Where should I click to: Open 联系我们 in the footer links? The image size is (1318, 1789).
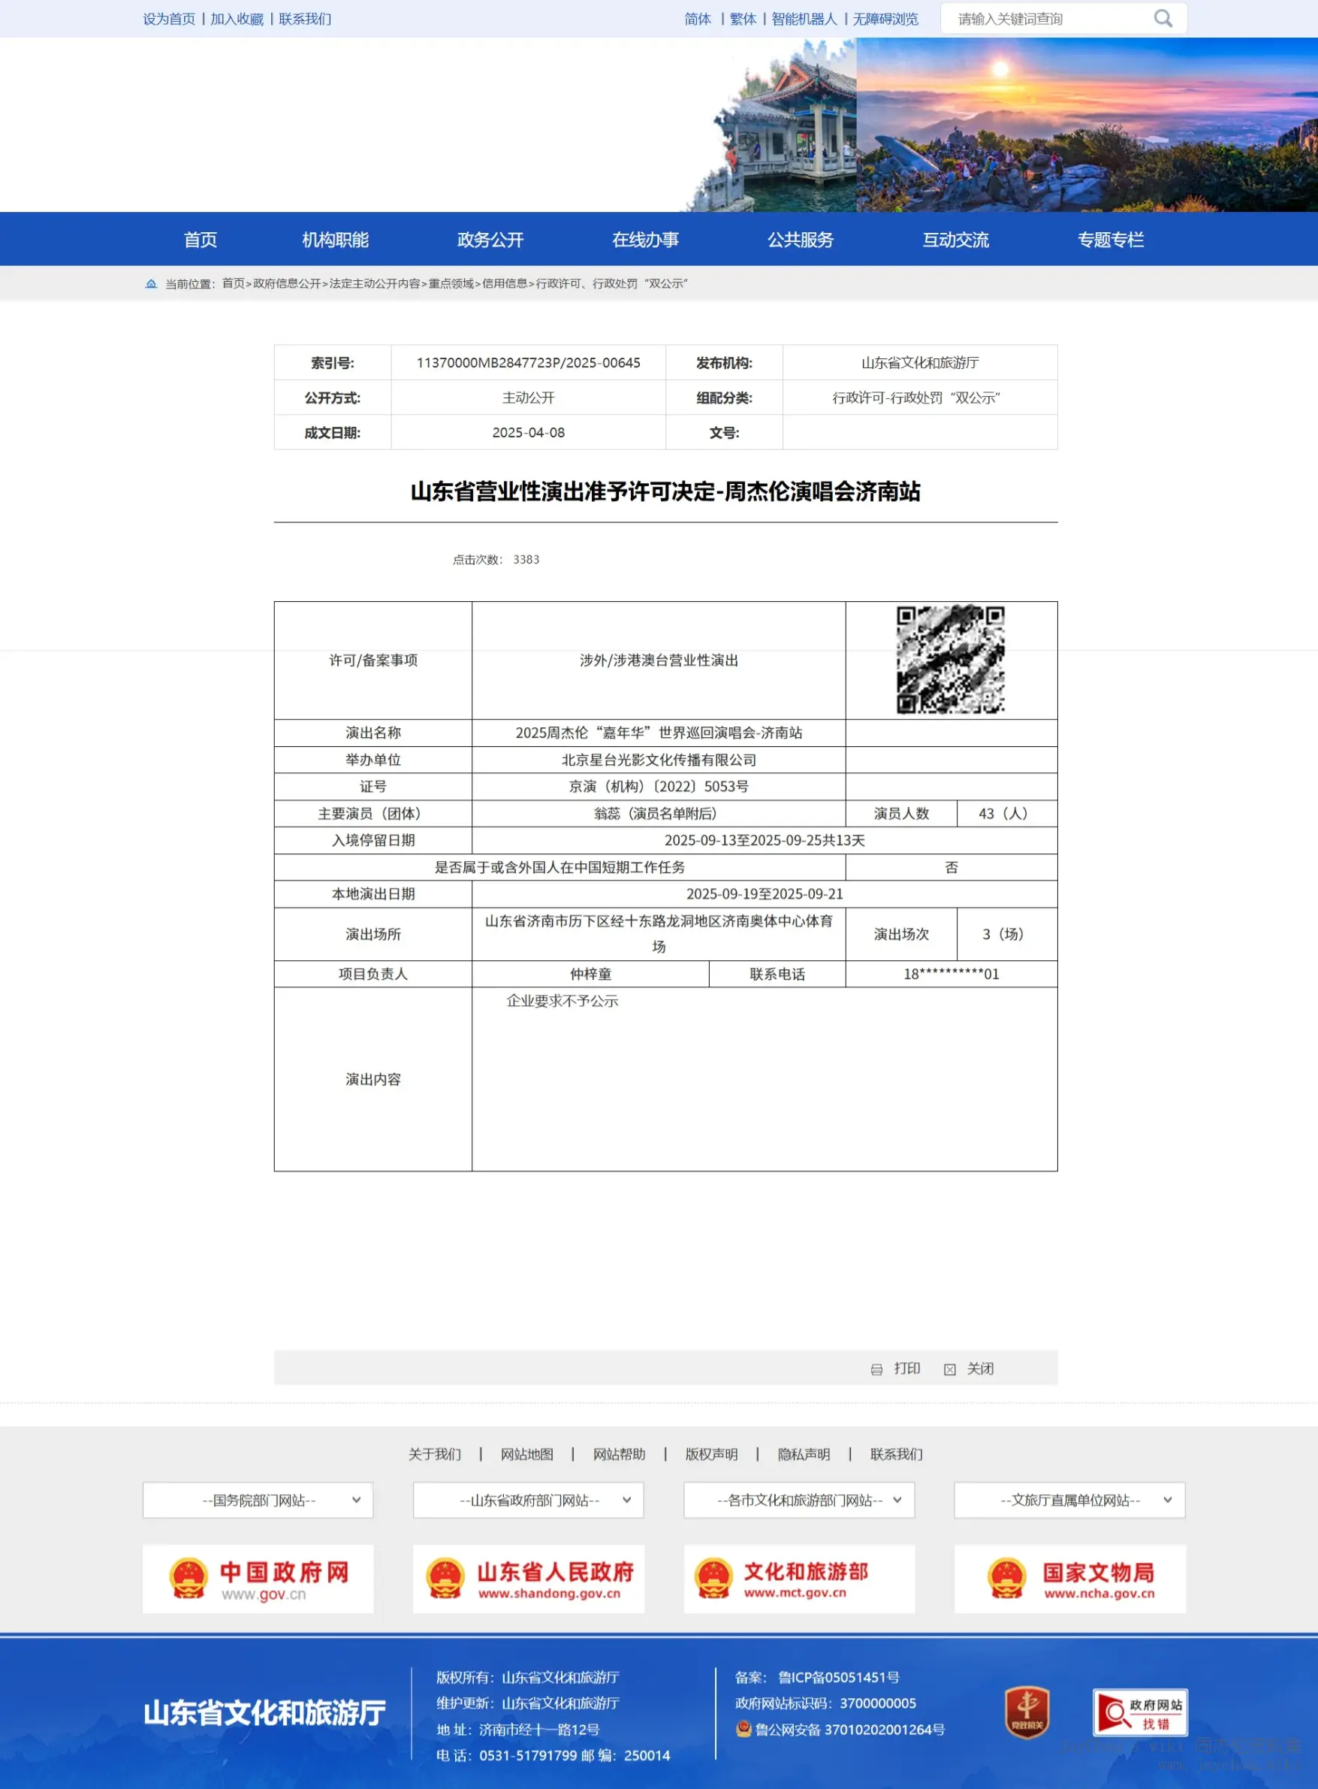point(896,1454)
